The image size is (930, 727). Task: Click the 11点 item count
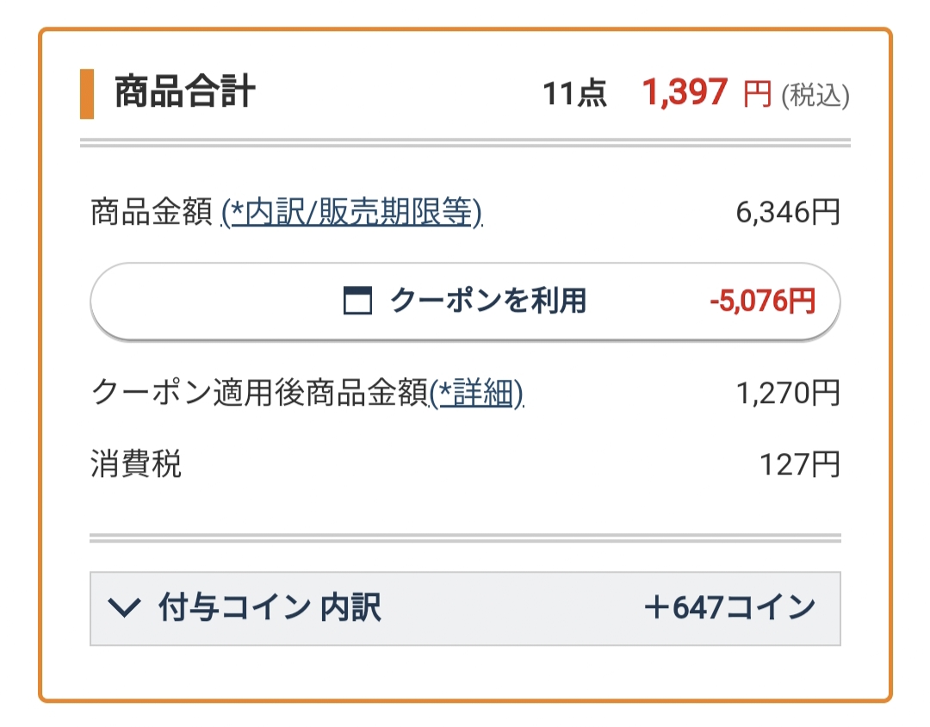pyautogui.click(x=574, y=94)
